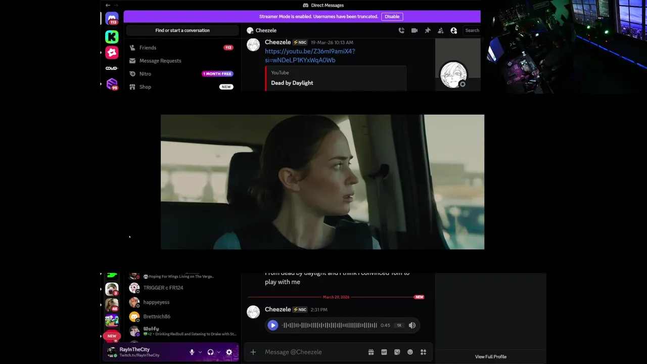Start a voice call with Cheezele

(x=401, y=30)
